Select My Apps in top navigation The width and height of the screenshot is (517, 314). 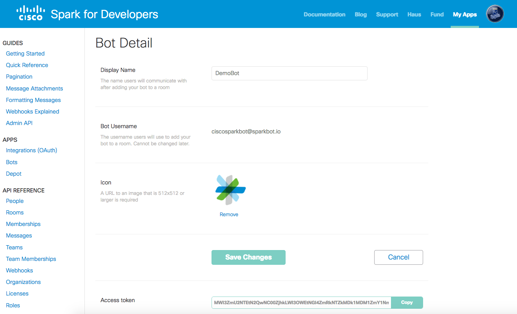click(x=465, y=14)
